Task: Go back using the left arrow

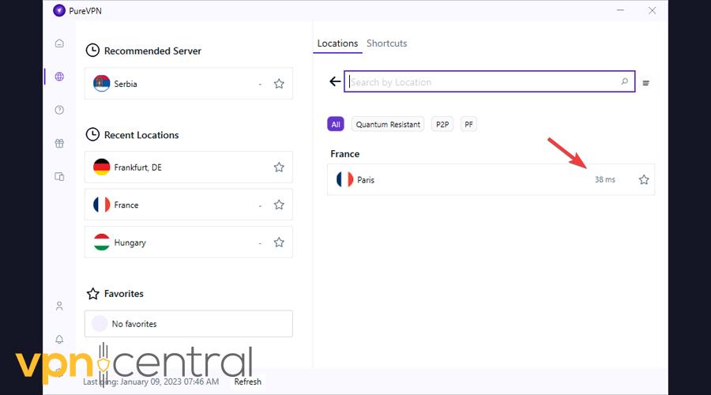Action: pos(335,81)
